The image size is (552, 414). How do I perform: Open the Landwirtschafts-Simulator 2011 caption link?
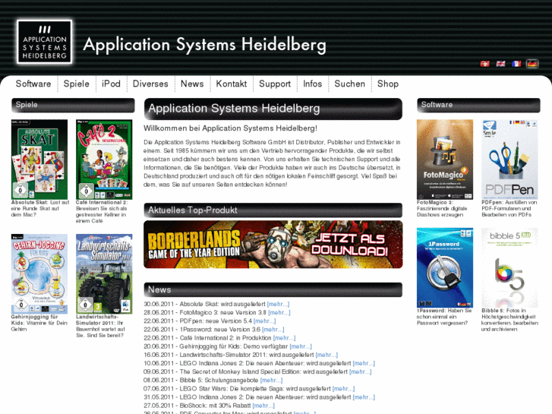[x=100, y=327]
